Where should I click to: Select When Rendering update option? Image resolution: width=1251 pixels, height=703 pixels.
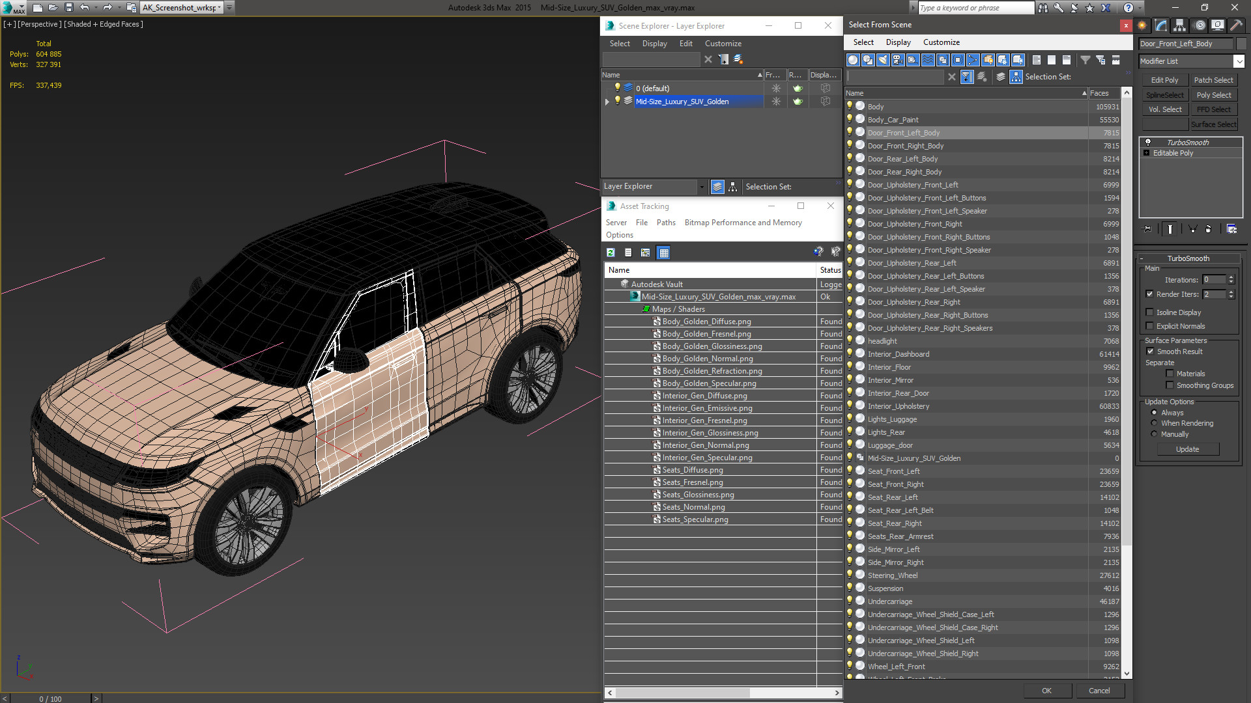click(x=1155, y=423)
